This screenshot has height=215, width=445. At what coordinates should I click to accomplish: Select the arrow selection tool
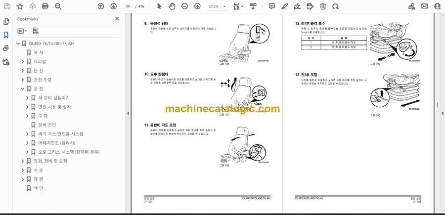(x=159, y=6)
